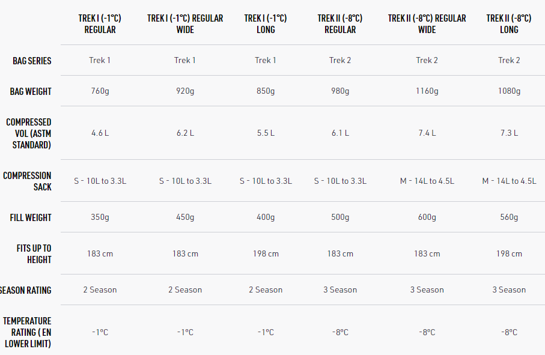Select the Trek II (-8°C) Regular column header
Viewport: 545px width, 355px height.
340,24
